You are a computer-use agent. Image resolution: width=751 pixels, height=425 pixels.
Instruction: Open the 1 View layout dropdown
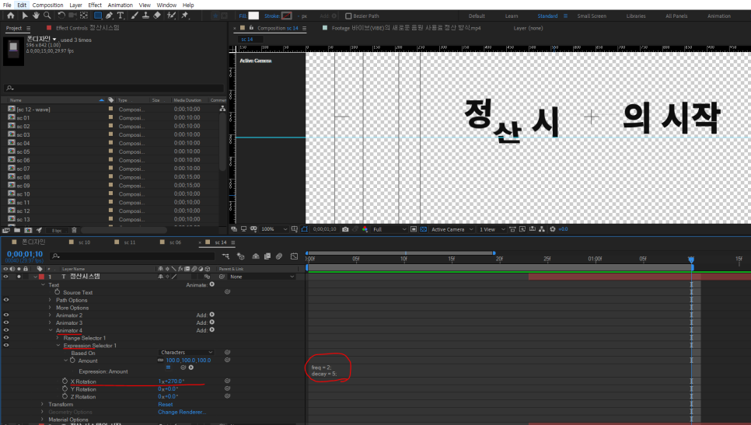click(492, 229)
